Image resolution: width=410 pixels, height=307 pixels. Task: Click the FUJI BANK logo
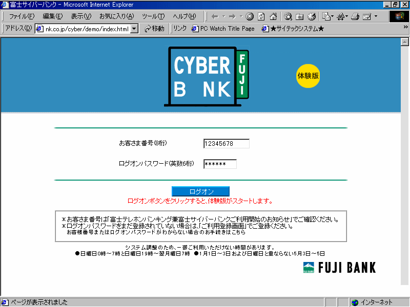(x=339, y=268)
